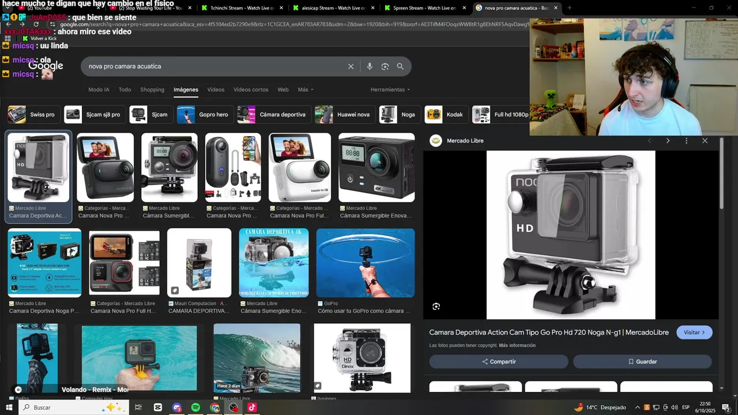This screenshot has width=738, height=415.
Task: Switch to the Videos cortos tab
Action: (x=251, y=90)
